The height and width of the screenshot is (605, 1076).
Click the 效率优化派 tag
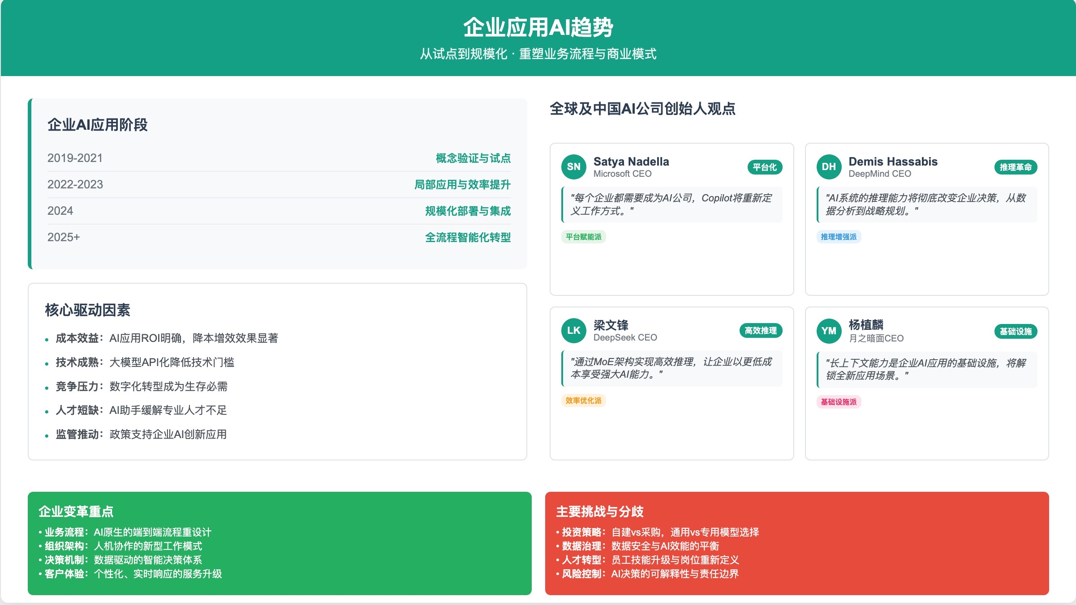583,400
